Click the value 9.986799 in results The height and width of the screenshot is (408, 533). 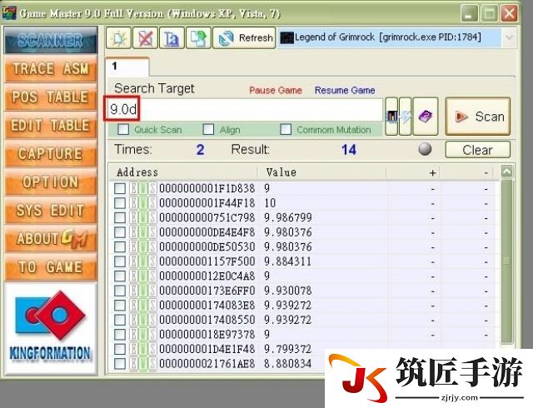[x=288, y=217]
